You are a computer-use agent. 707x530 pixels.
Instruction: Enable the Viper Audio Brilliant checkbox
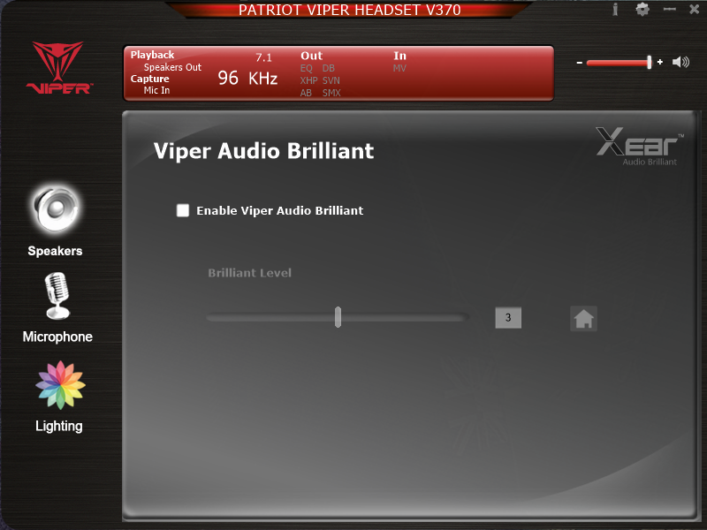[183, 210]
